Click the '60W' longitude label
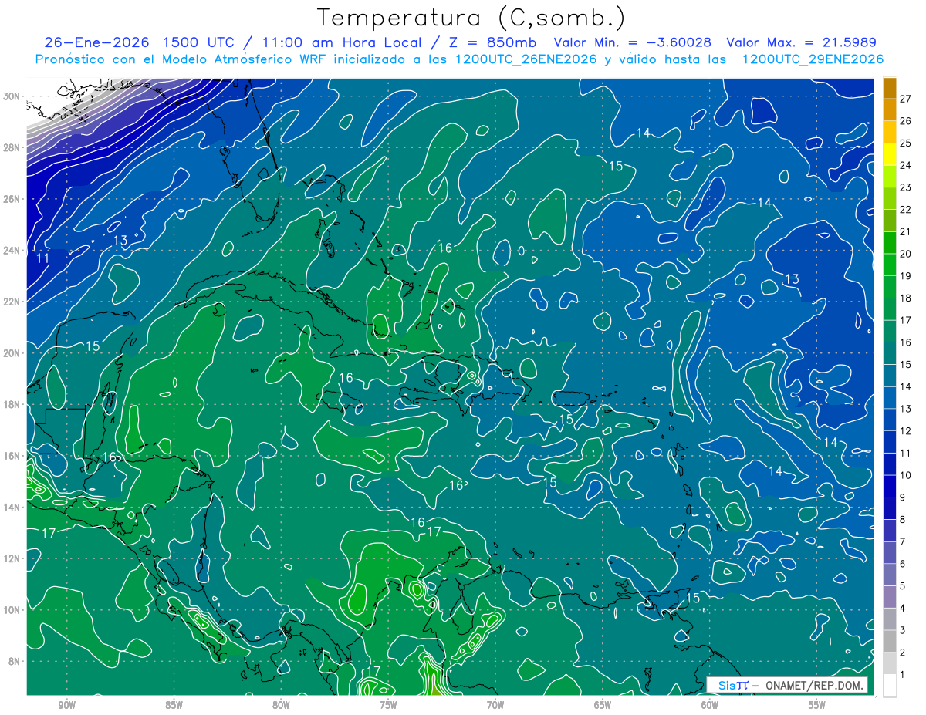 [710, 705]
